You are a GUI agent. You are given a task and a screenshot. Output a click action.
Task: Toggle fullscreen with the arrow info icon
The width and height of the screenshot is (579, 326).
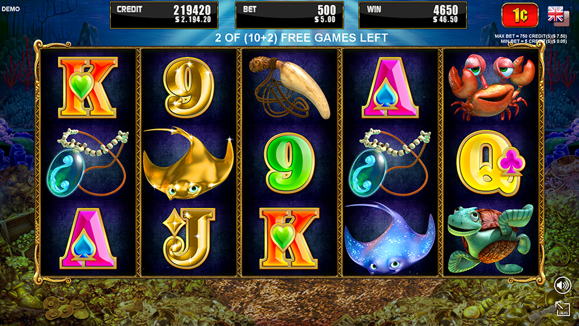[x=563, y=308]
